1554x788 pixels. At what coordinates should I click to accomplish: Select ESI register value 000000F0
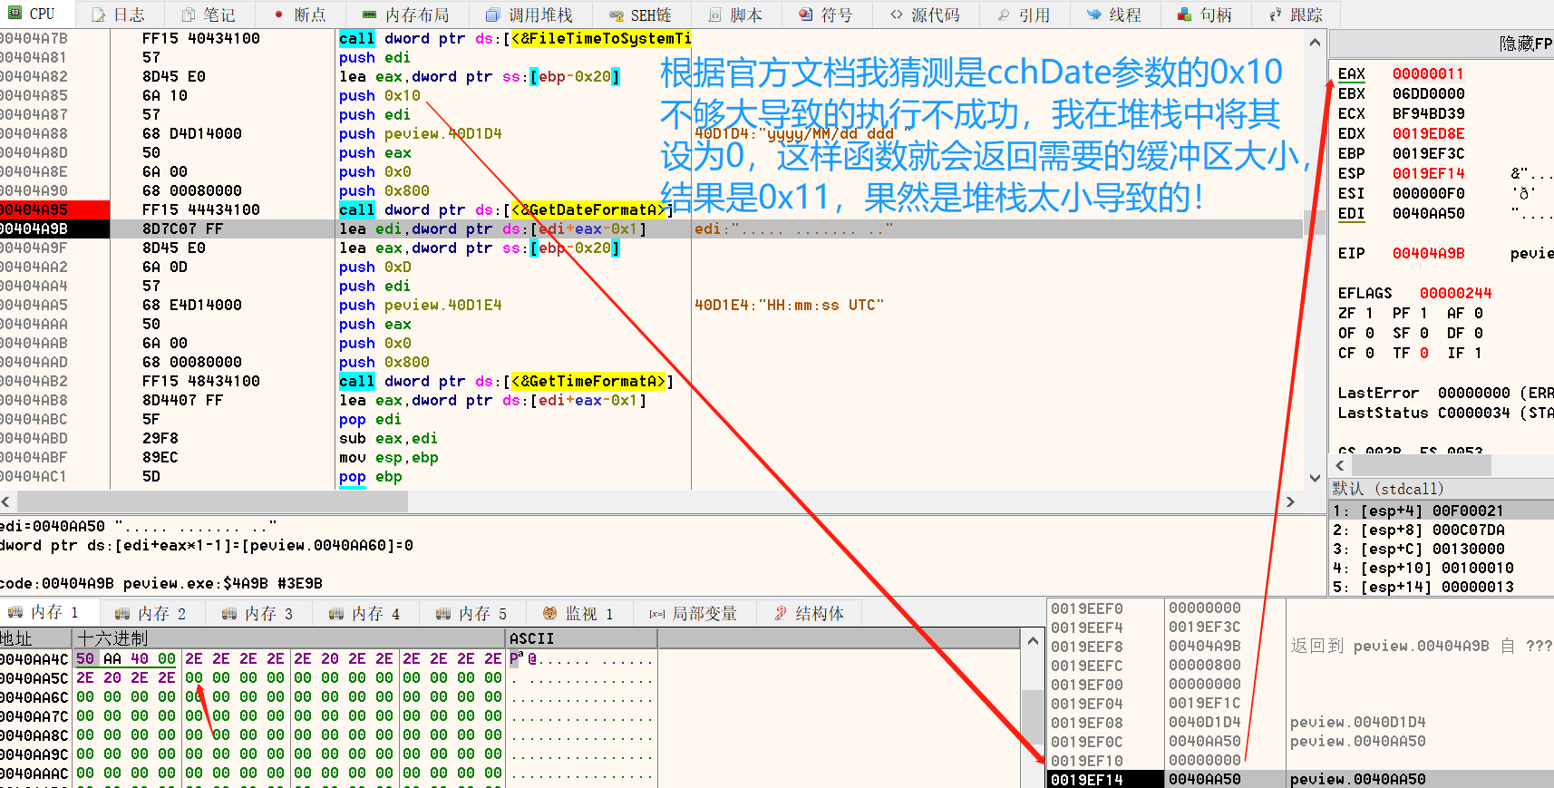(1428, 193)
